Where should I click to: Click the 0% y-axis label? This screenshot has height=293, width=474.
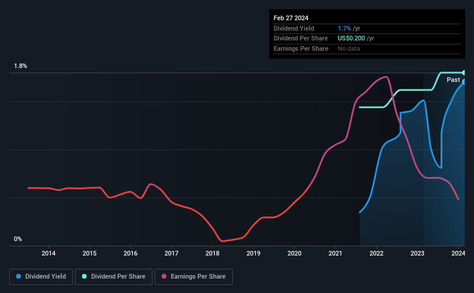[18, 239]
